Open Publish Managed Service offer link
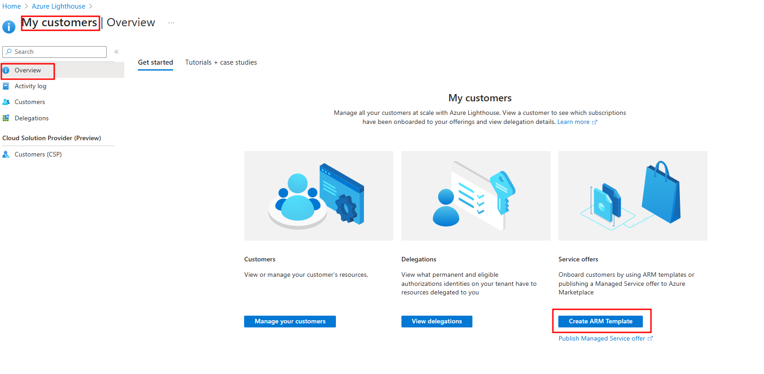The height and width of the screenshot is (374, 764). click(x=602, y=338)
